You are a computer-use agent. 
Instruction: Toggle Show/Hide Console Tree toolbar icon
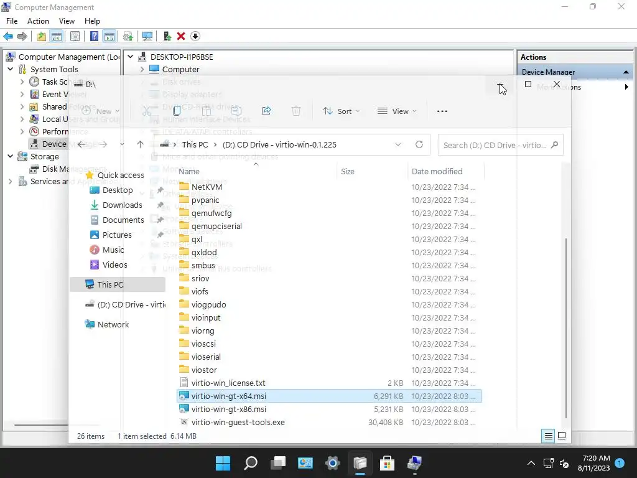[57, 36]
